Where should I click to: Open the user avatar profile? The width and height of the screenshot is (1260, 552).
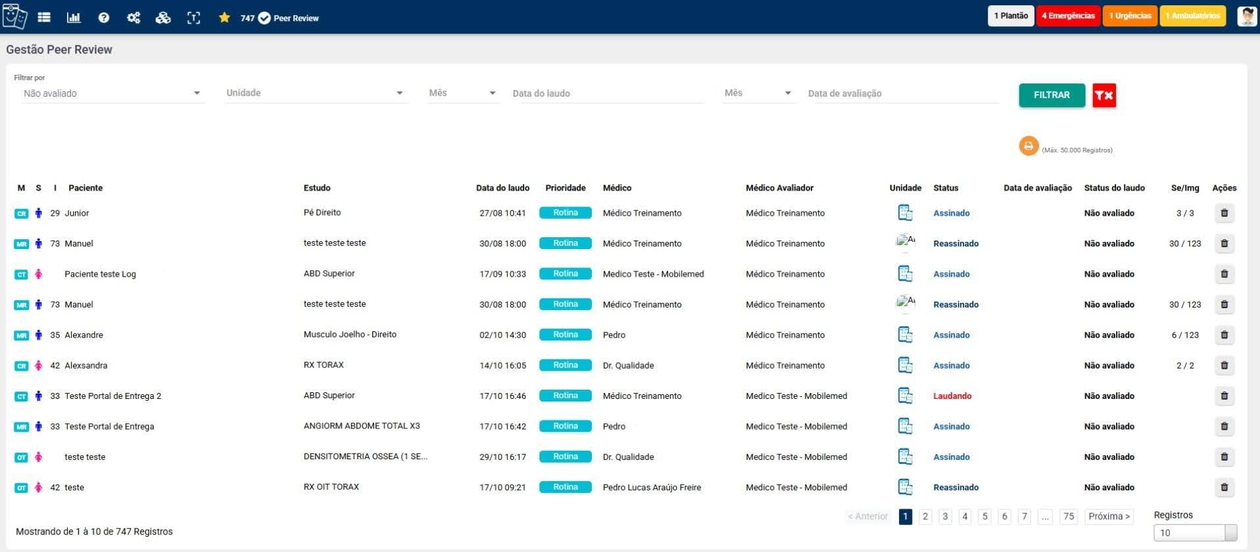click(1247, 16)
